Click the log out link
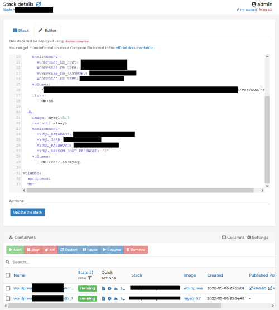This screenshot has height=310, width=279. 266,9
